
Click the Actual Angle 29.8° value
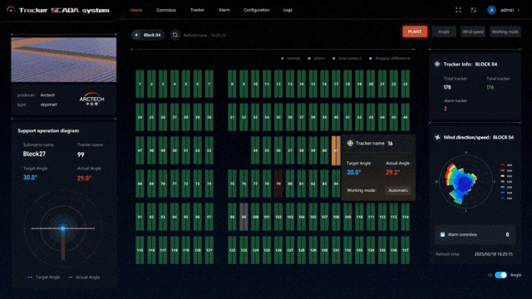[84, 178]
